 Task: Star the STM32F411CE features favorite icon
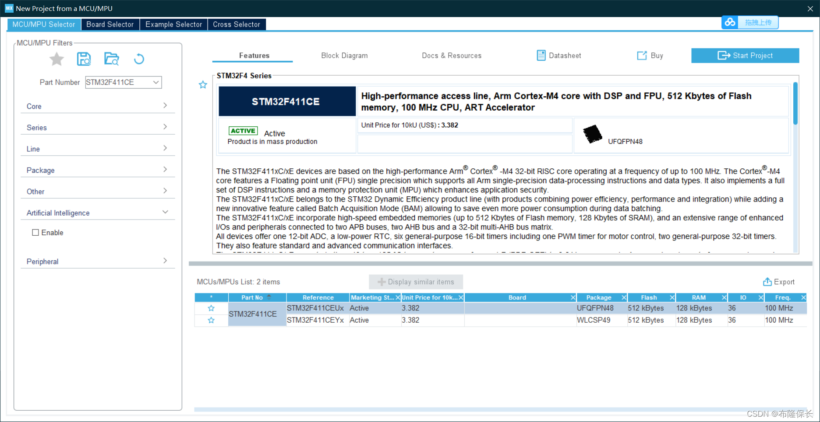tap(203, 85)
